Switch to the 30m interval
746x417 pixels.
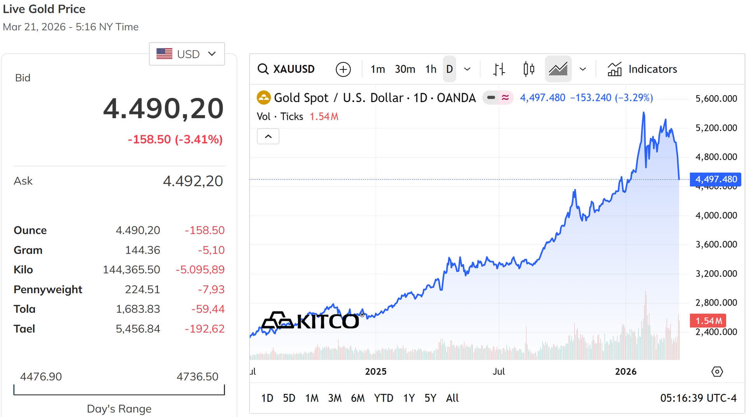tap(405, 69)
